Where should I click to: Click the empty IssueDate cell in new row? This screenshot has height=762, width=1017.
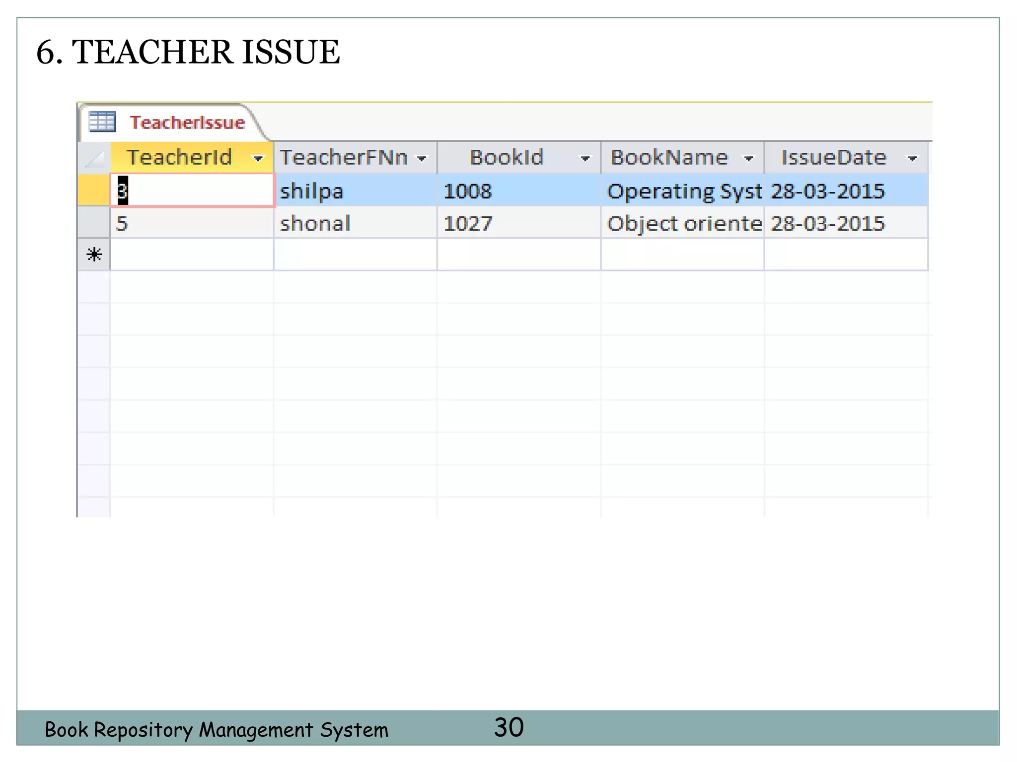click(846, 254)
